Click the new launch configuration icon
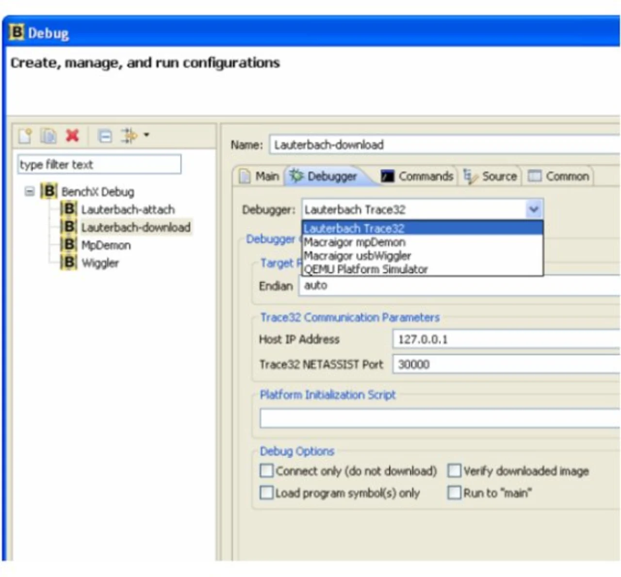The height and width of the screenshot is (577, 621). (x=25, y=136)
